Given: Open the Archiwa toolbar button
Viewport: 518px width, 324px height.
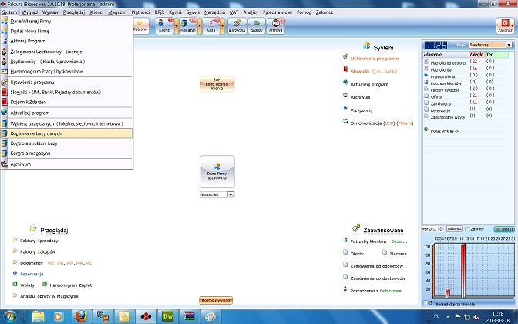Looking at the screenshot, I should pyautogui.click(x=275, y=26).
